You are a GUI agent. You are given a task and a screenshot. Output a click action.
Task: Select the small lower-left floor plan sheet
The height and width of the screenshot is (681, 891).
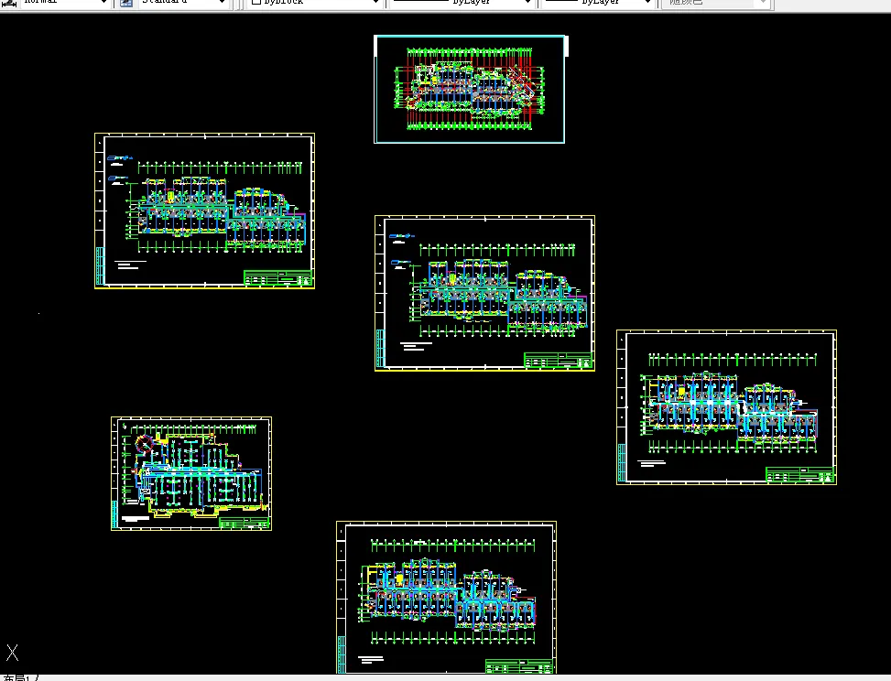point(191,474)
